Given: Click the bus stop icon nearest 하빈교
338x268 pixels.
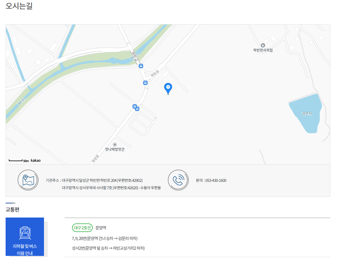Looking at the screenshot, I should [x=141, y=66].
